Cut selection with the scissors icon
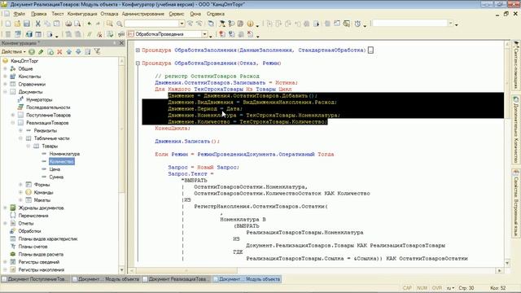Screen dimensions: 521x293 [x=38, y=24]
